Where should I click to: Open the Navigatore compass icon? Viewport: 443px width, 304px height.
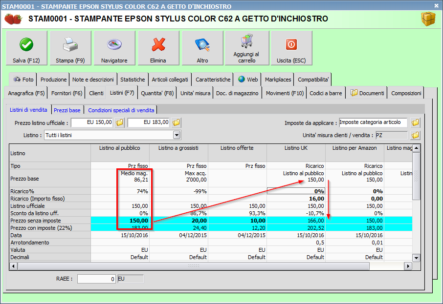[x=114, y=44]
